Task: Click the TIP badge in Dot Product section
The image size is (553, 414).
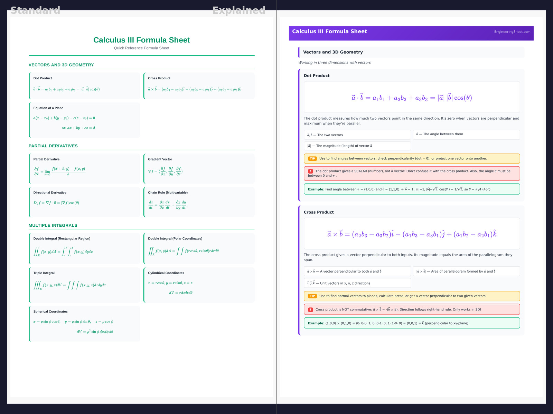Action: (x=312, y=159)
